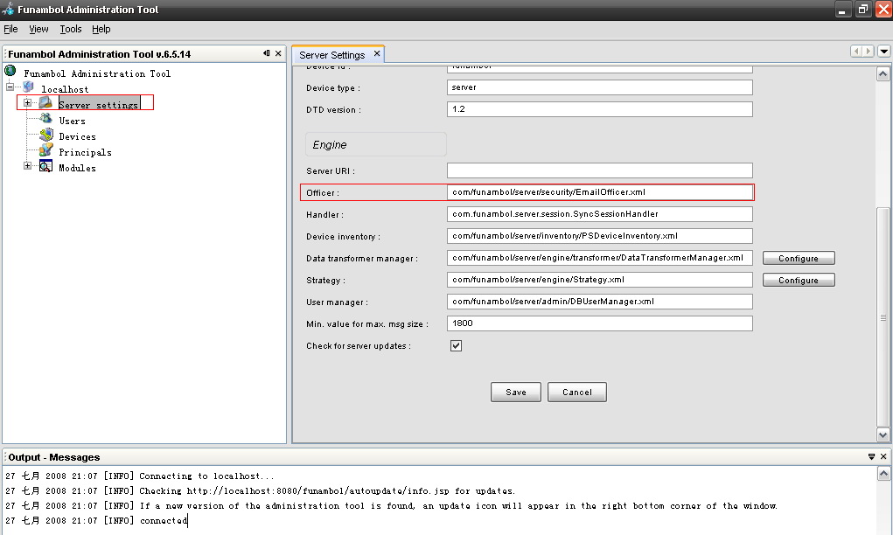Click the 'connected' log message
Screen dimensions: 893x535
tap(164, 520)
